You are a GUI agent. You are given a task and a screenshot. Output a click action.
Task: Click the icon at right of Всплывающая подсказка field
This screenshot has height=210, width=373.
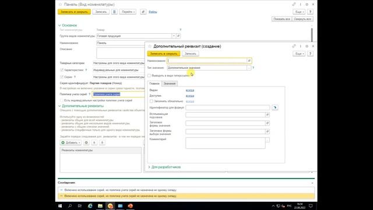coord(268,115)
